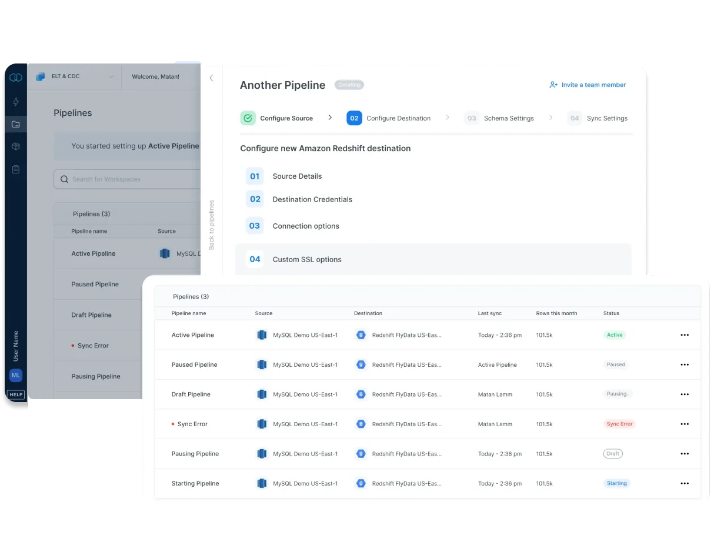Click Pipelines (3) tab in front table

click(x=191, y=297)
